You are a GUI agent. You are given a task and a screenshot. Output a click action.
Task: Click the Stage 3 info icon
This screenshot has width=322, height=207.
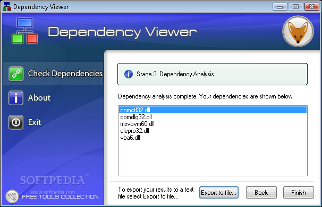129,74
